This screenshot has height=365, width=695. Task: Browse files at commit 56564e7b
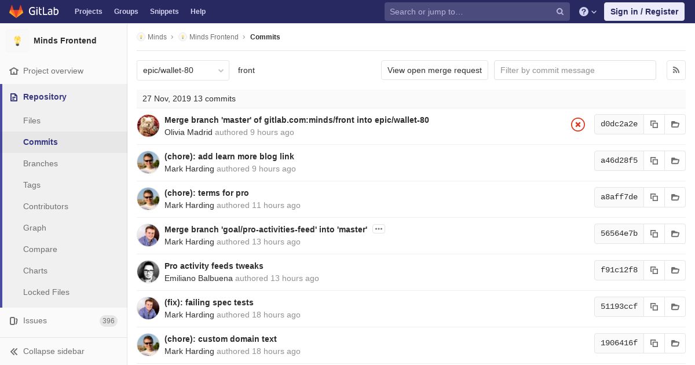tap(675, 233)
